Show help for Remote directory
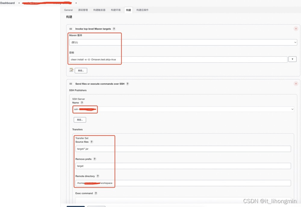Viewport: 301px width, 207px height. pyautogui.click(x=98, y=176)
